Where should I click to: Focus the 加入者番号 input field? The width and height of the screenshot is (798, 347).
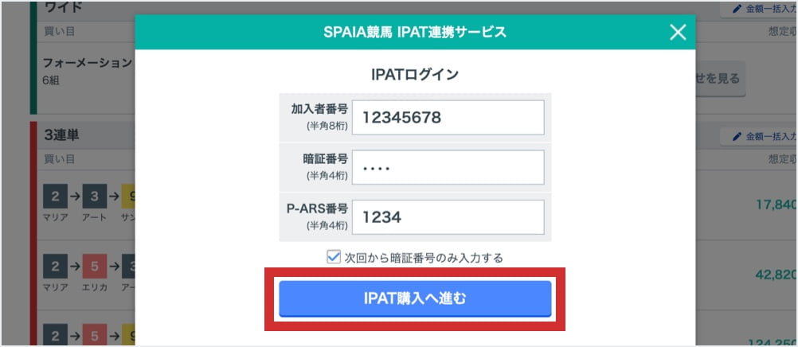pos(448,118)
